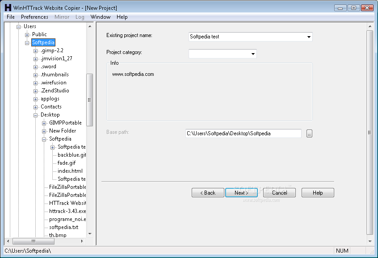The image size is (378, 258).
Task: Open the Project category dropdown
Action: pyautogui.click(x=253, y=53)
